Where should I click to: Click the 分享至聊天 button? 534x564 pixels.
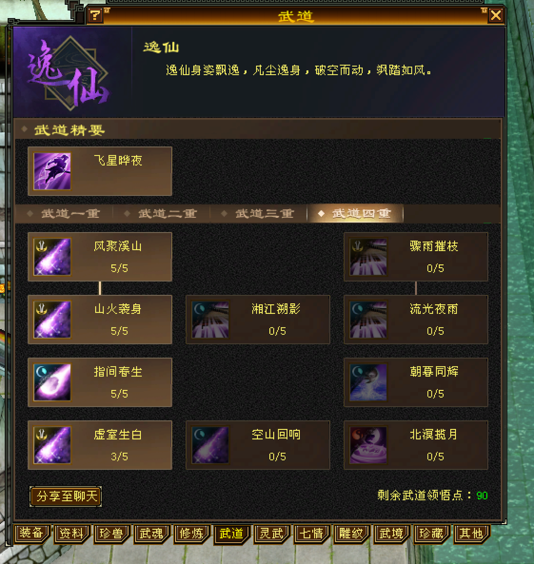pos(66,496)
